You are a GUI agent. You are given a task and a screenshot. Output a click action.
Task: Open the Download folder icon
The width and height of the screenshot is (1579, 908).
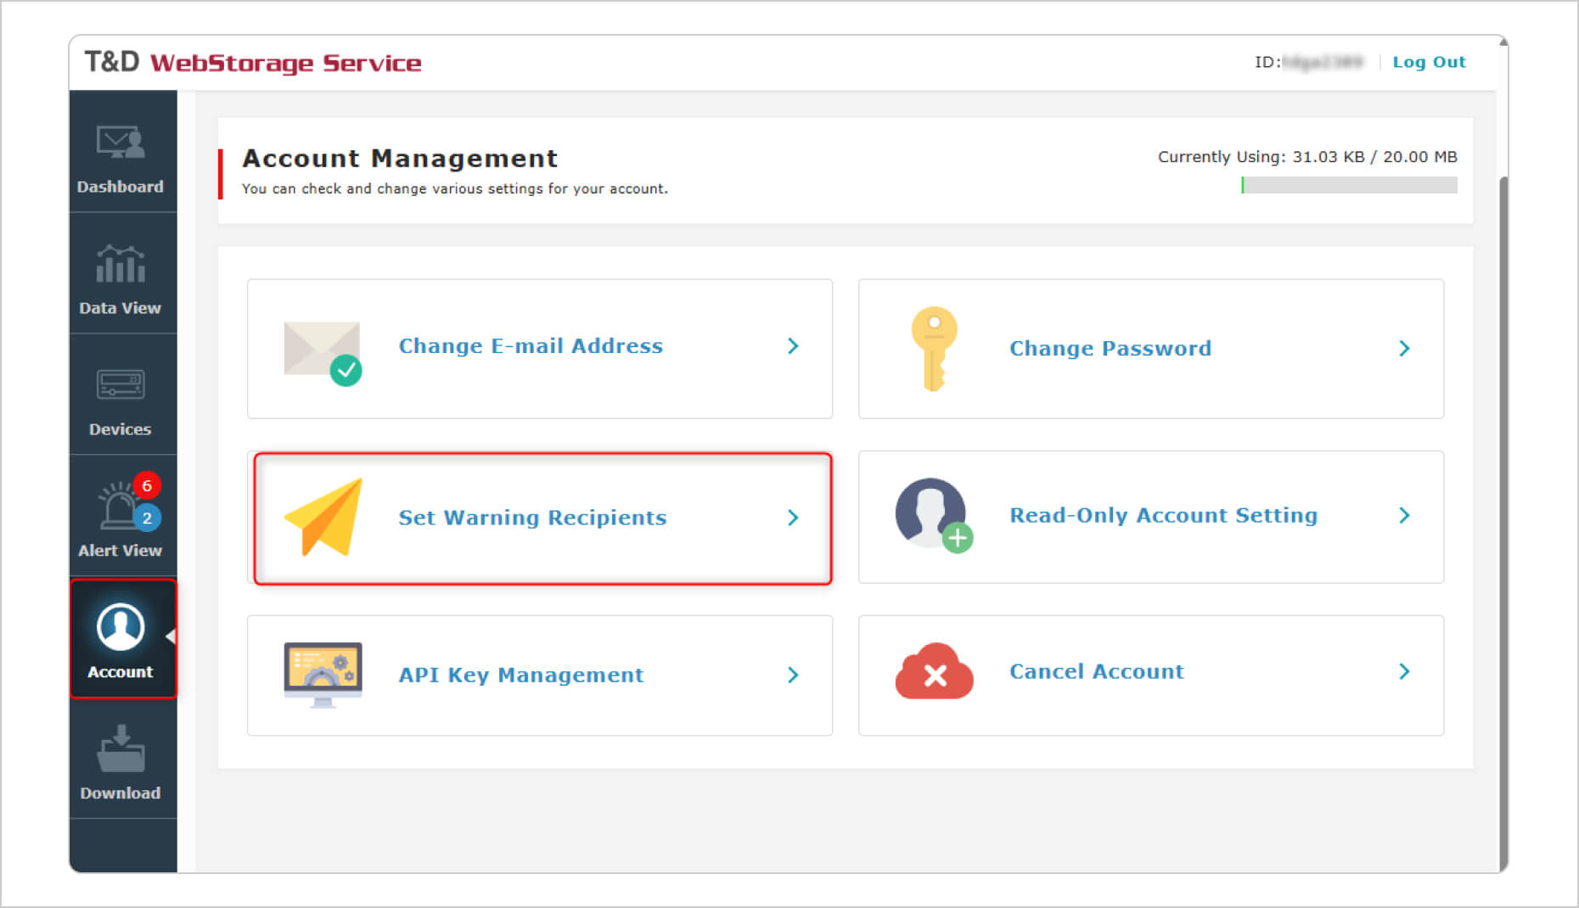pos(121,748)
